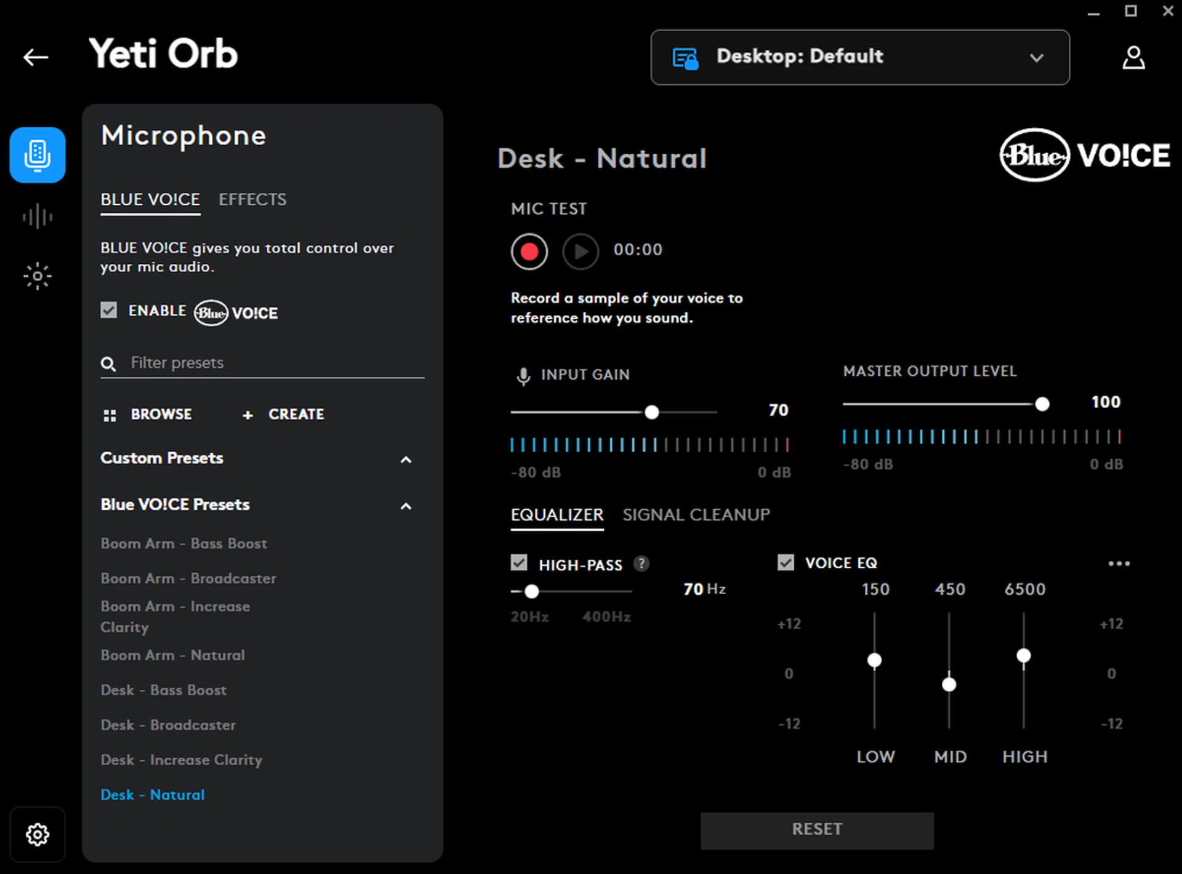
Task: Select the Desk - Broadcaster preset
Action: tap(168, 725)
